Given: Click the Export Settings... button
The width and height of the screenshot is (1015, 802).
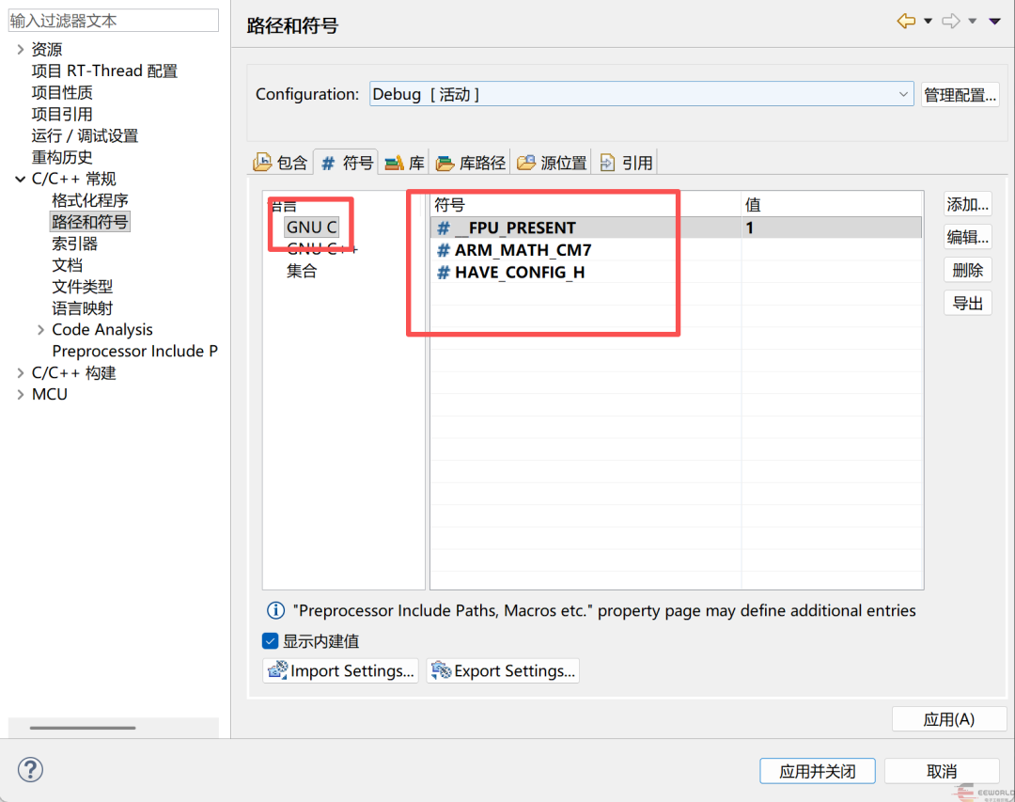Looking at the screenshot, I should [x=503, y=670].
